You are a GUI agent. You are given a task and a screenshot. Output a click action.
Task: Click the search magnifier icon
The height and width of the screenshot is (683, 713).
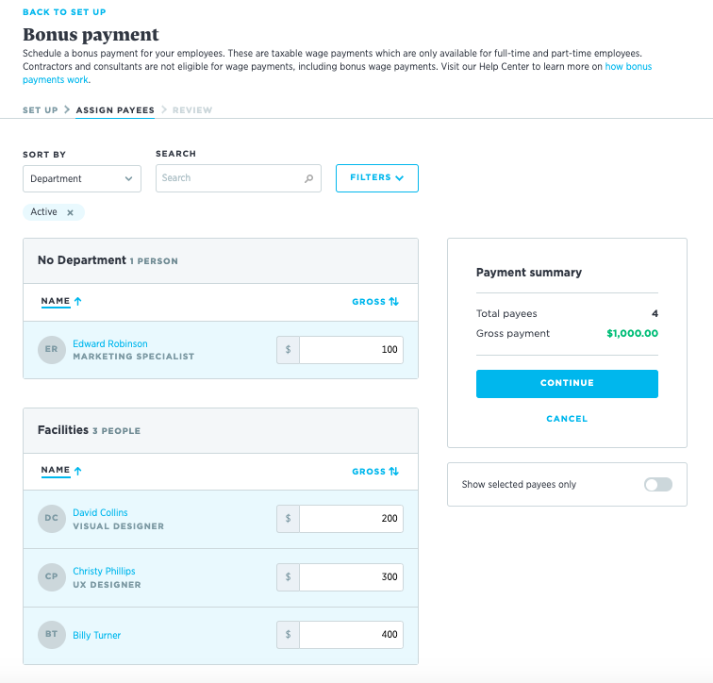308,178
